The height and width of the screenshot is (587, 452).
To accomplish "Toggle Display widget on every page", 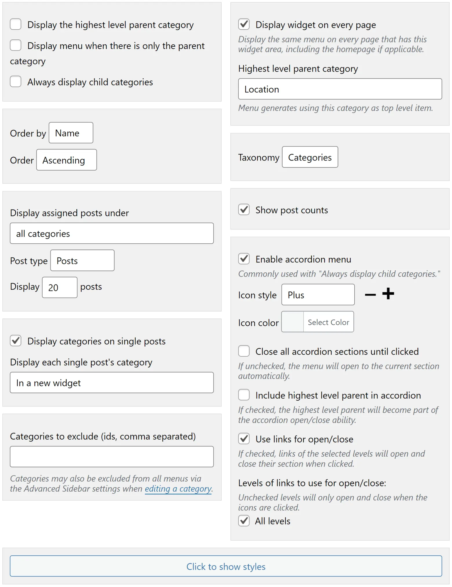I will (244, 24).
